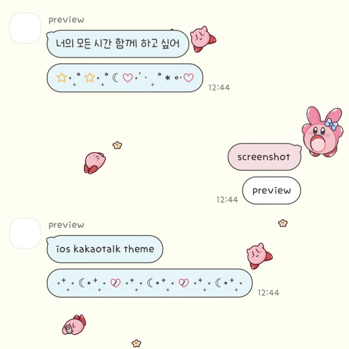Tap the top sender's blank profile picture
Viewport: 349px width, 349px height.
click(x=25, y=28)
